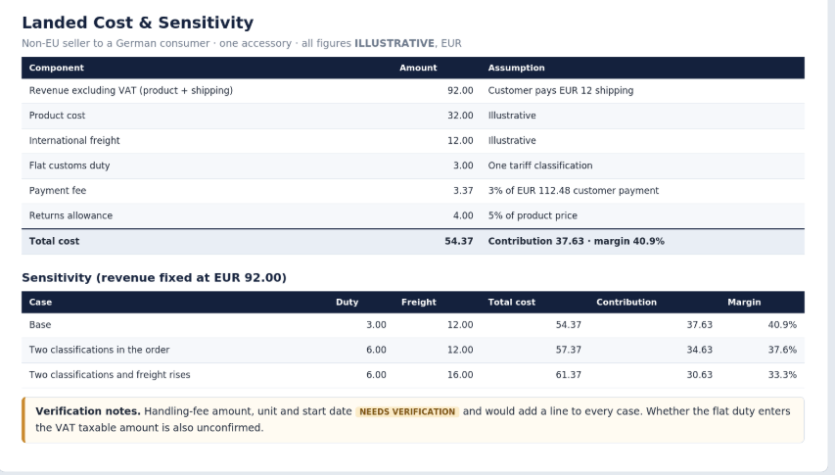Screen dimensions: 835x475
Task: Click the 34.63 contribution value
Action: click(x=699, y=350)
